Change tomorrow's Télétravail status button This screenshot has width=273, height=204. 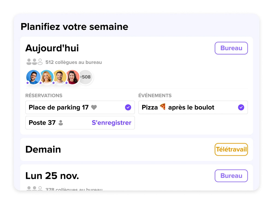(x=231, y=149)
